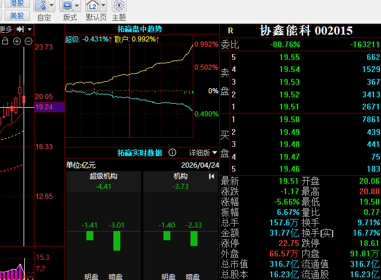Viewport: 381px width, 280px height.
Task: Click sell-5 price 19.55
Action: pos(289,57)
